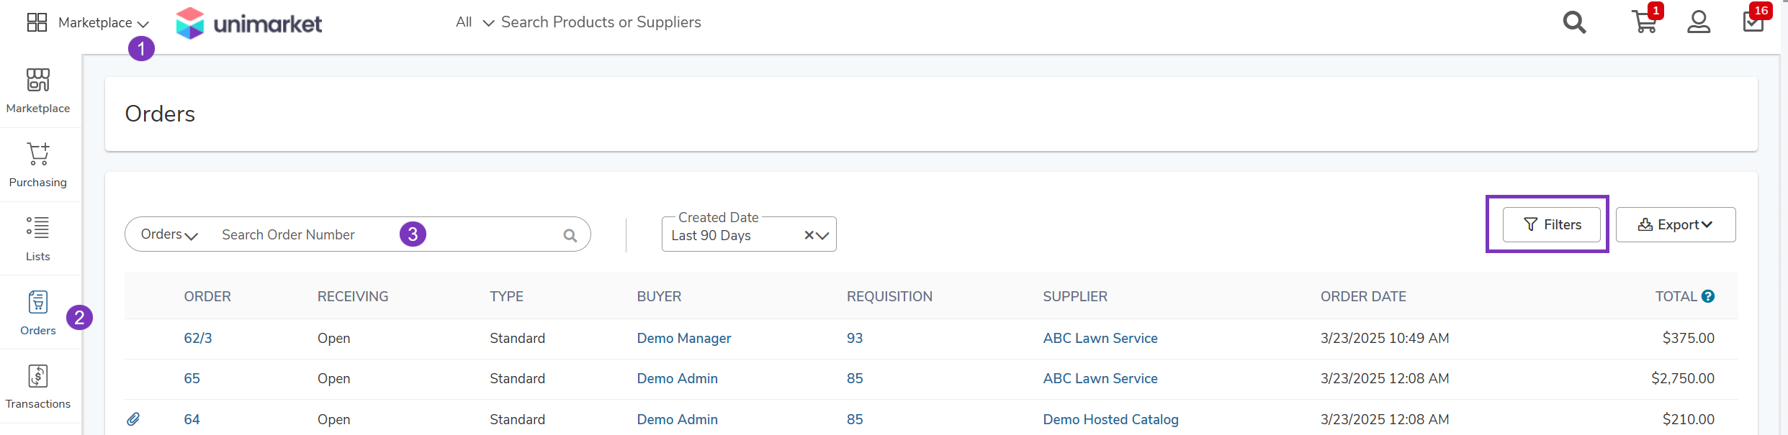
Task: Open ABC Lawn Service supplier for order 65
Action: pyautogui.click(x=1100, y=378)
